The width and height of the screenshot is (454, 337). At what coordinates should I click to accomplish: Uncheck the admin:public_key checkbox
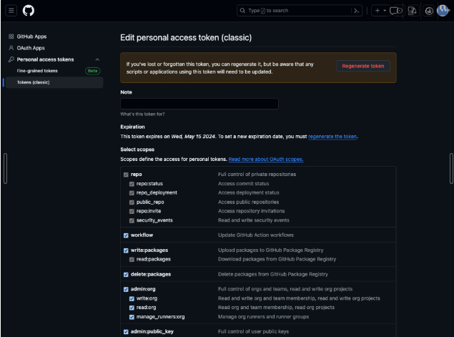[x=126, y=332]
